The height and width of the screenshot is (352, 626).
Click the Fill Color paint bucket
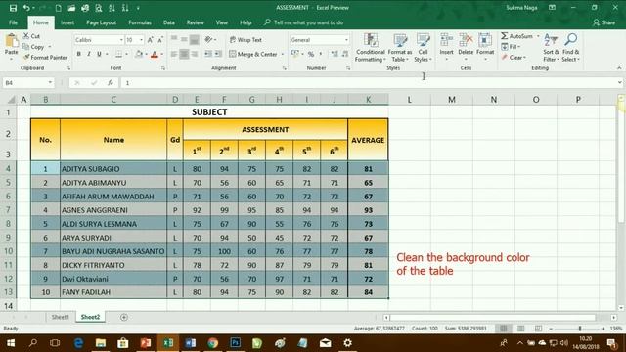coord(139,54)
